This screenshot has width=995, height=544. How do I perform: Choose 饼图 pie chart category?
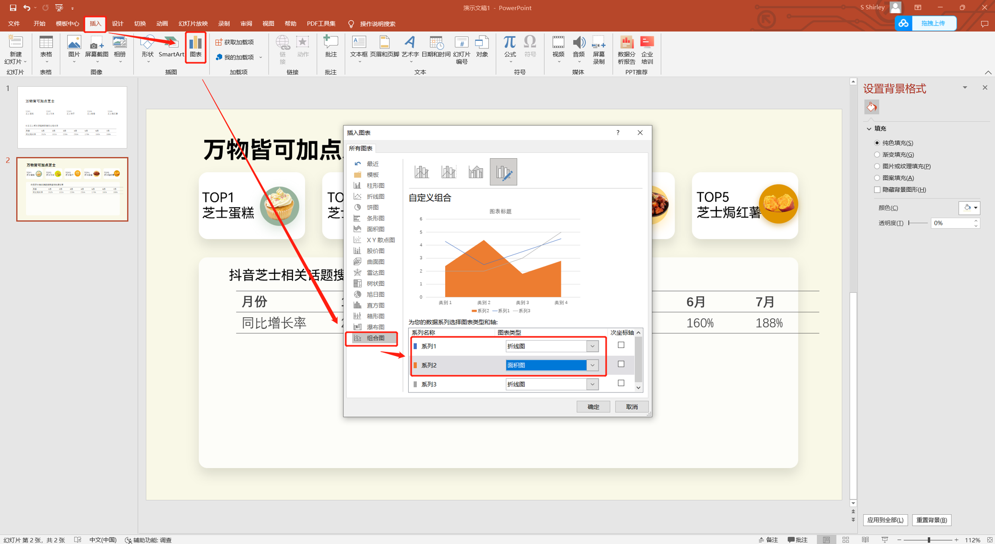pyautogui.click(x=372, y=207)
